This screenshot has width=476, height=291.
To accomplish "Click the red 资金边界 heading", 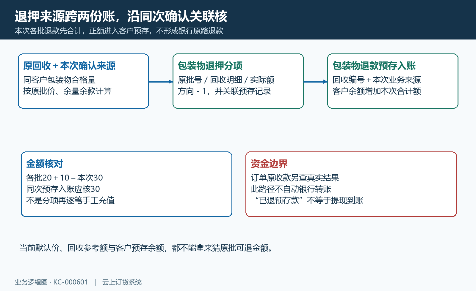I will 269,164.
